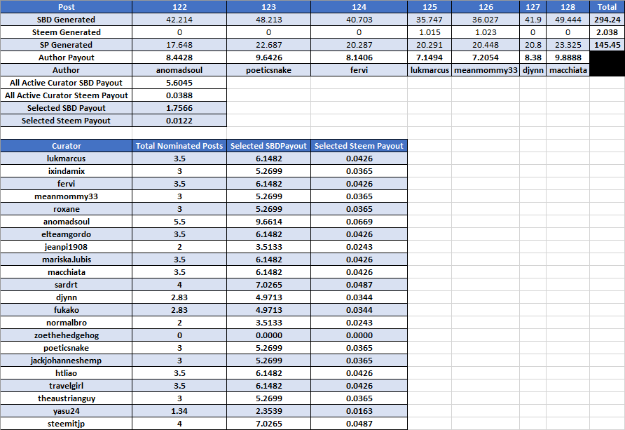
Task: Select curator 'jeanpi1908'
Action: (66, 247)
